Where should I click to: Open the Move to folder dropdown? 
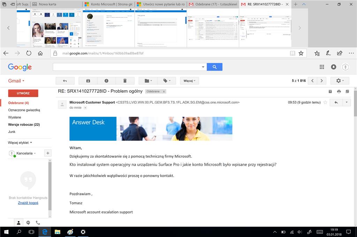148,81
